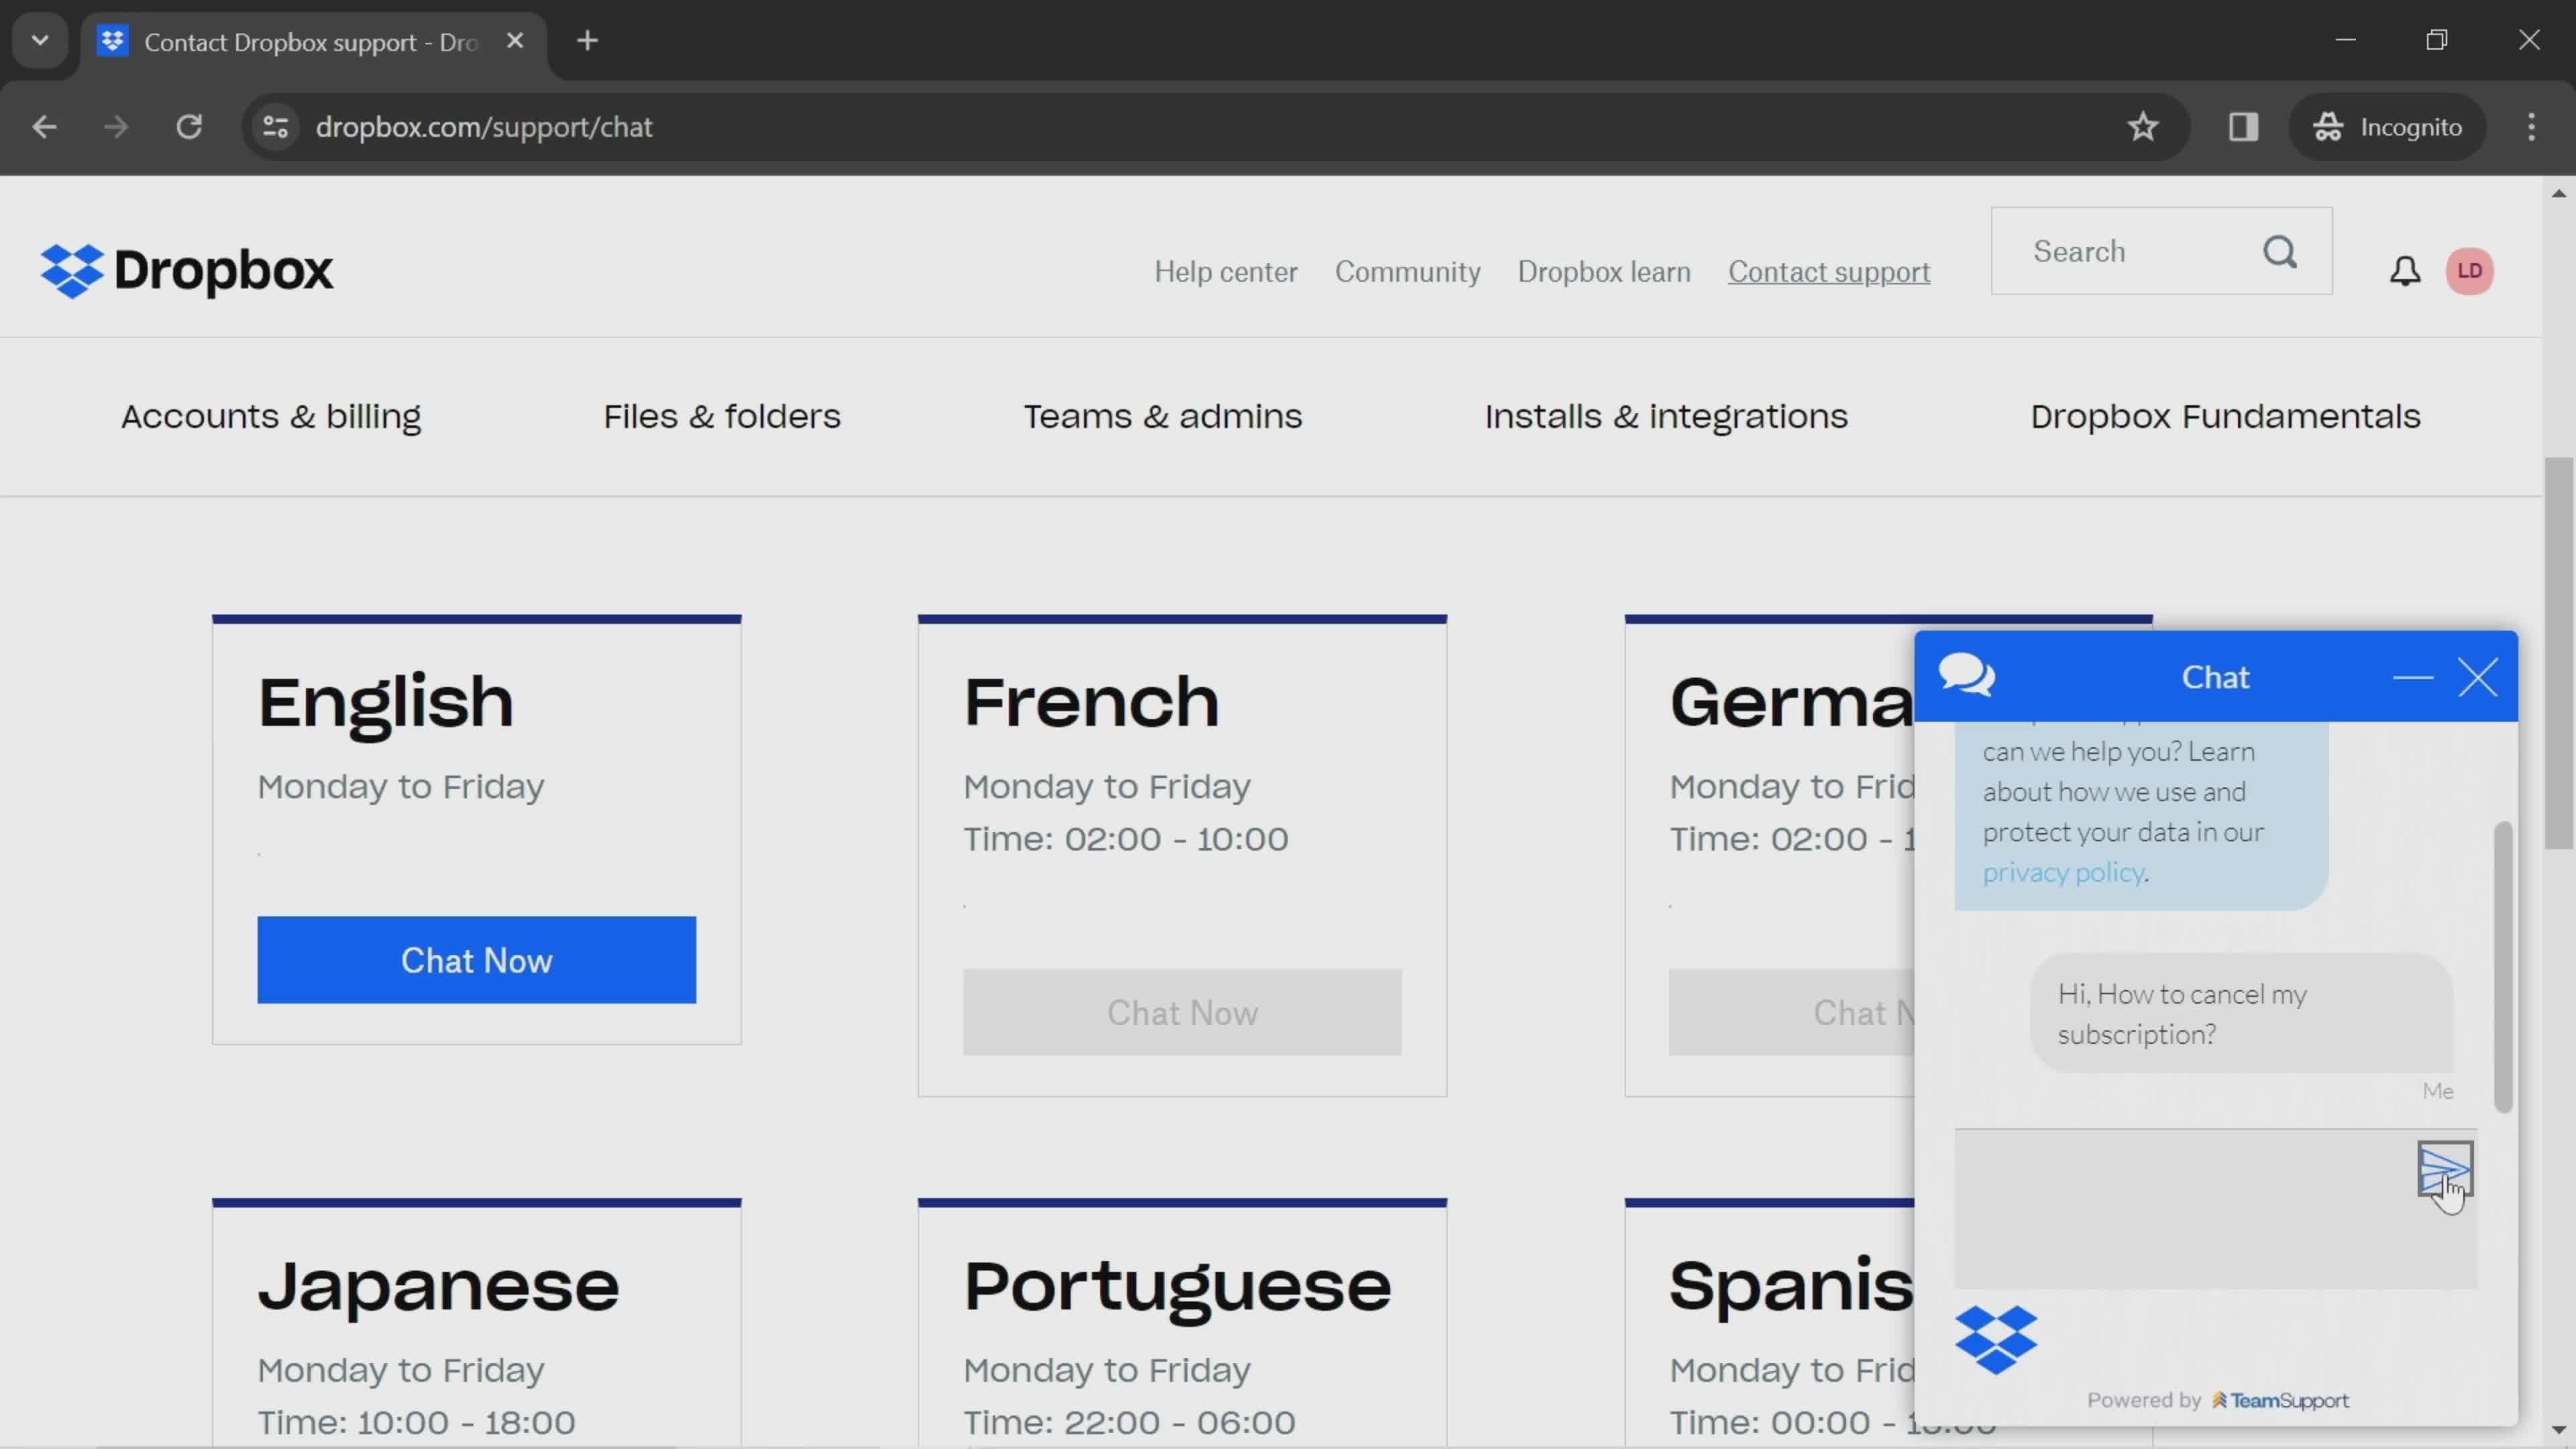Open the back navigation arrow
This screenshot has height=1449, width=2576.
(x=44, y=125)
